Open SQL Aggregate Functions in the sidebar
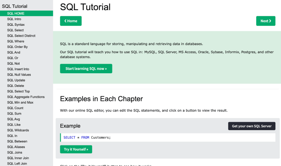 point(27,96)
